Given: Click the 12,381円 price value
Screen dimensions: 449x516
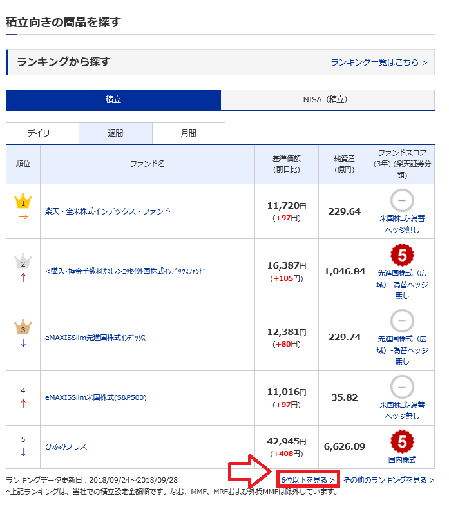Looking at the screenshot, I should tap(287, 332).
